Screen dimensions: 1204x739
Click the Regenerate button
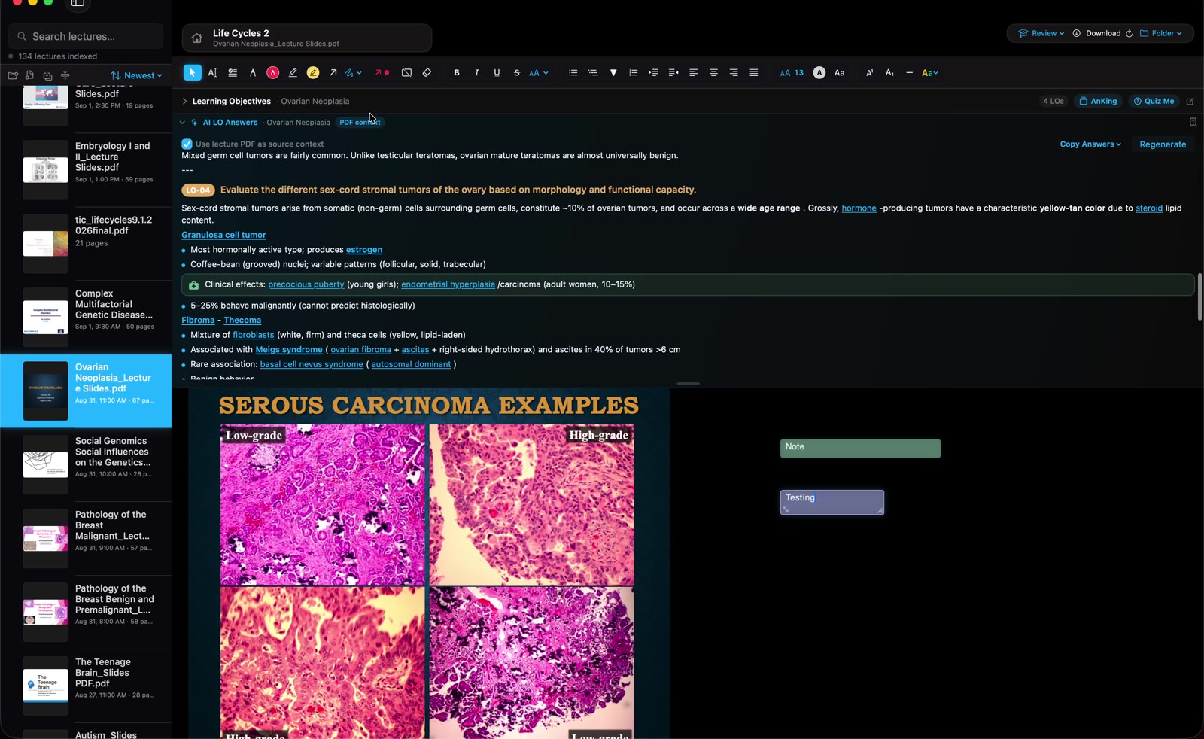click(1163, 144)
